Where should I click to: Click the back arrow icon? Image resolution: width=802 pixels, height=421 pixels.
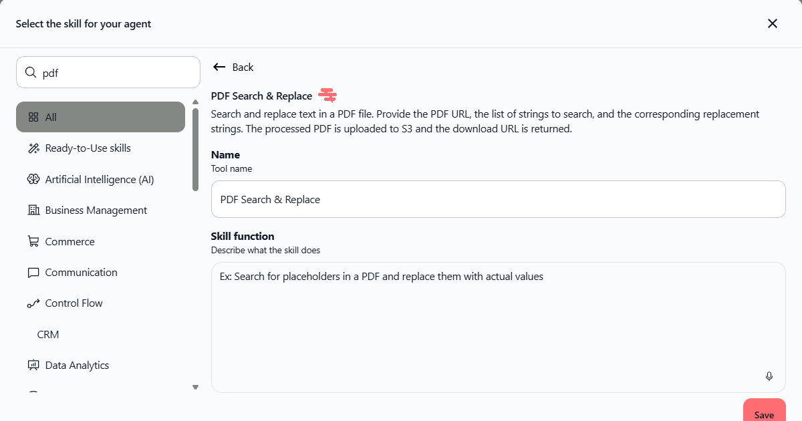(219, 67)
